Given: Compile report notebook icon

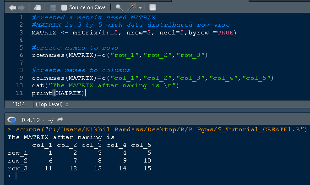Looking at the screenshot, I should click(x=152, y=7).
